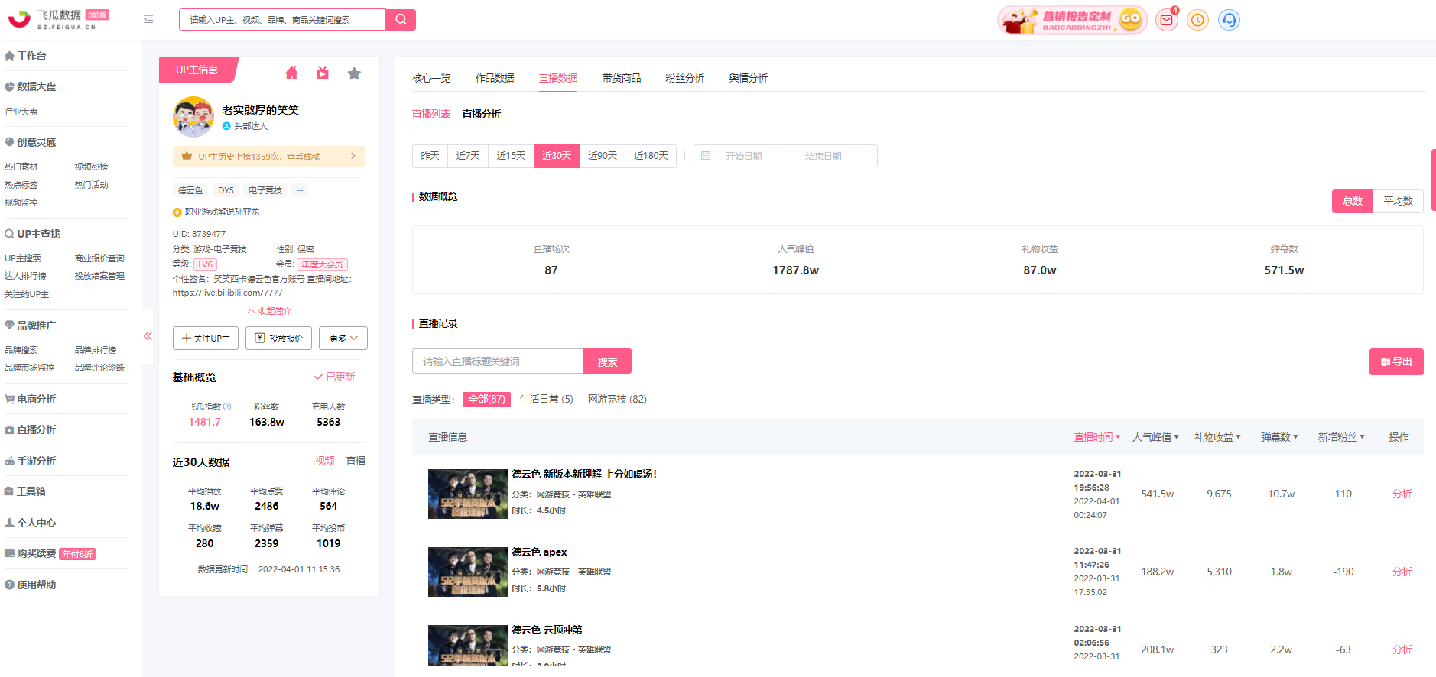Filter live type to All (87)
Screen dimensions: 1436x677
(x=486, y=400)
